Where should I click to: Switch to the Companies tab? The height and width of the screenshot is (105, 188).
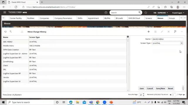click(x=44, y=18)
